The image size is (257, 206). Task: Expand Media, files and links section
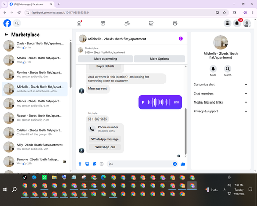coord(221,102)
